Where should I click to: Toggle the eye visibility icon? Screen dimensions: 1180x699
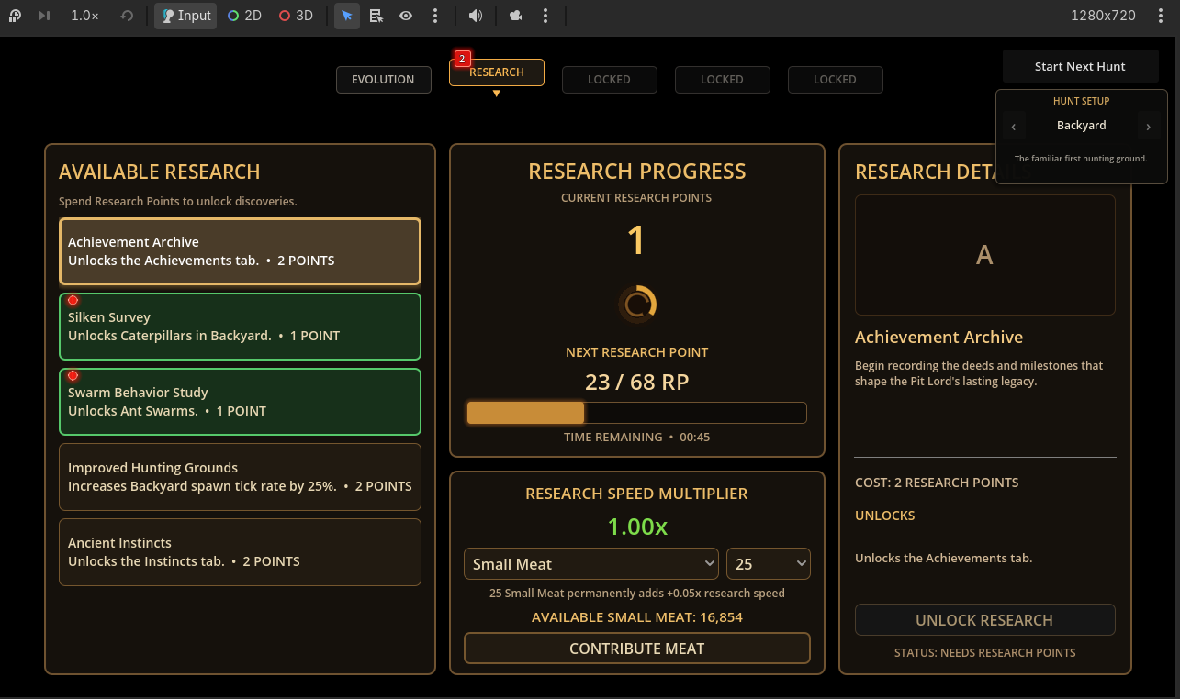pos(405,16)
